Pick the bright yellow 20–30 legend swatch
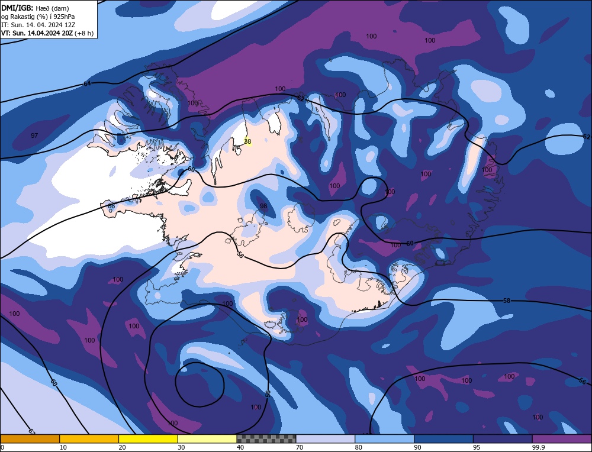Image resolution: width=592 pixels, height=452 pixels. pyautogui.click(x=148, y=438)
